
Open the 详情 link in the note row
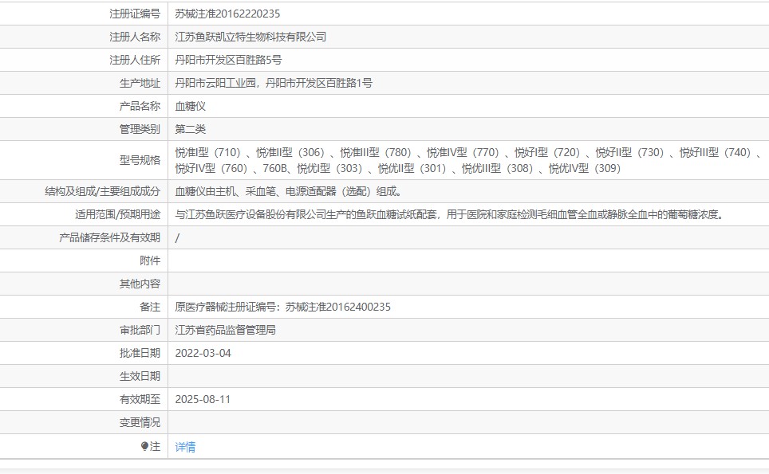click(x=185, y=447)
